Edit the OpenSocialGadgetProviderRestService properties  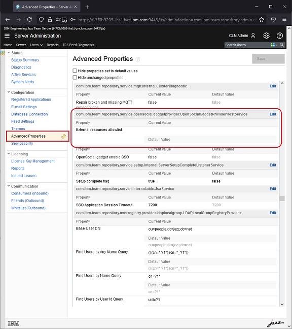tap(273, 114)
